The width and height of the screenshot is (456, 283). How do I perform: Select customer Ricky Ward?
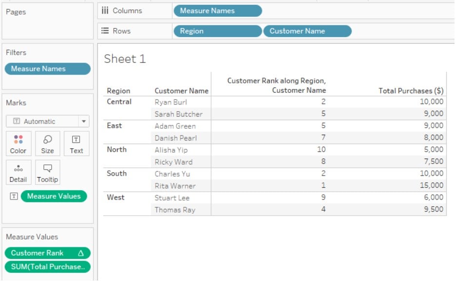click(174, 162)
